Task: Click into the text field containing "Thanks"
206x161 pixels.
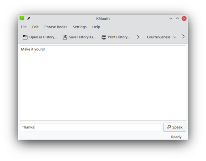Action: click(x=90, y=127)
